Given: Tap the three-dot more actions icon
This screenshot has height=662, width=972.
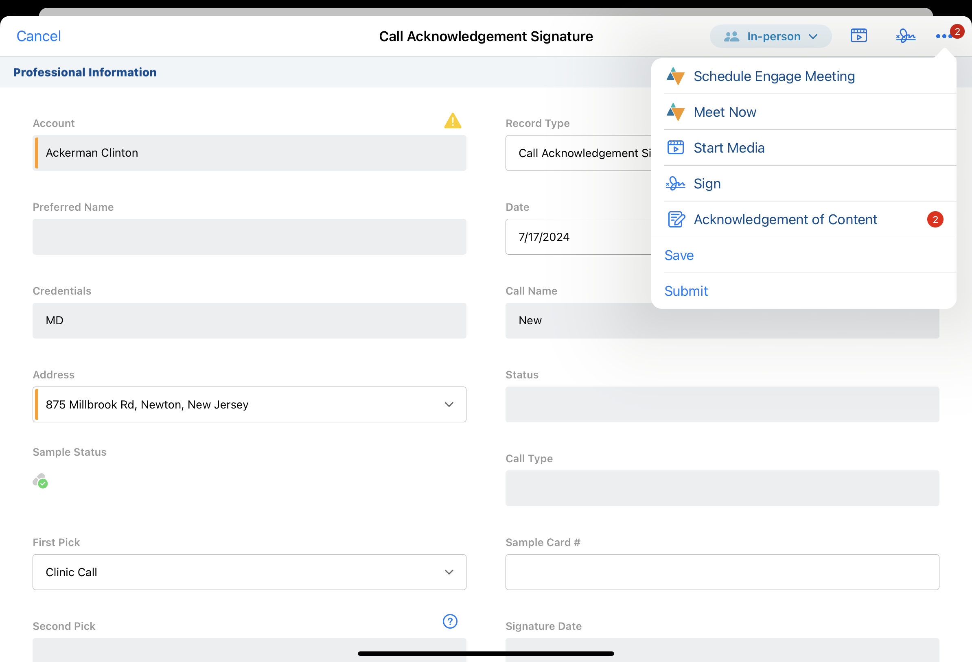Looking at the screenshot, I should coord(944,36).
